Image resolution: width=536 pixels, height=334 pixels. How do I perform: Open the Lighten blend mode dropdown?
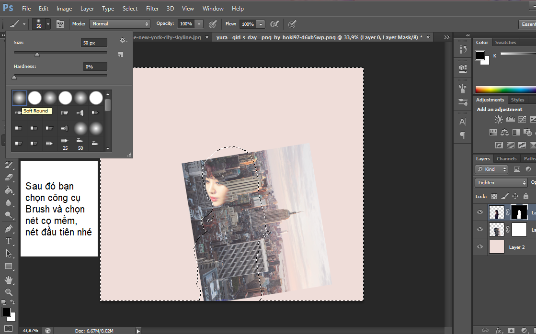[501, 183]
